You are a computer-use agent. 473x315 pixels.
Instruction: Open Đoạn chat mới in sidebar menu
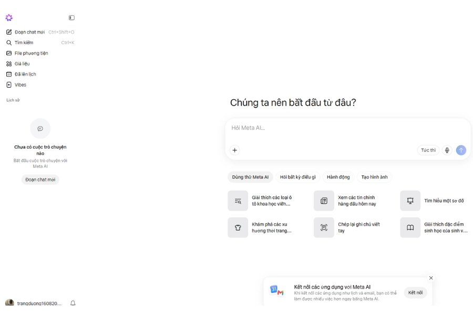pos(40,32)
